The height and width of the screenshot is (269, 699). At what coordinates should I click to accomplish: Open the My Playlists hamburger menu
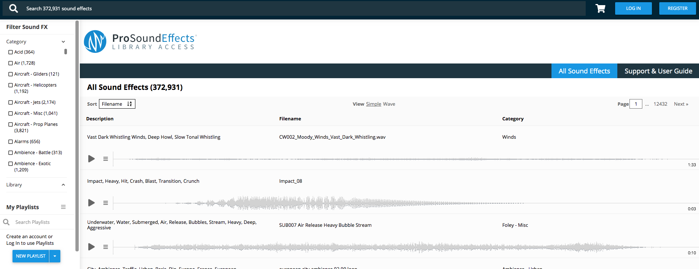[x=63, y=207]
